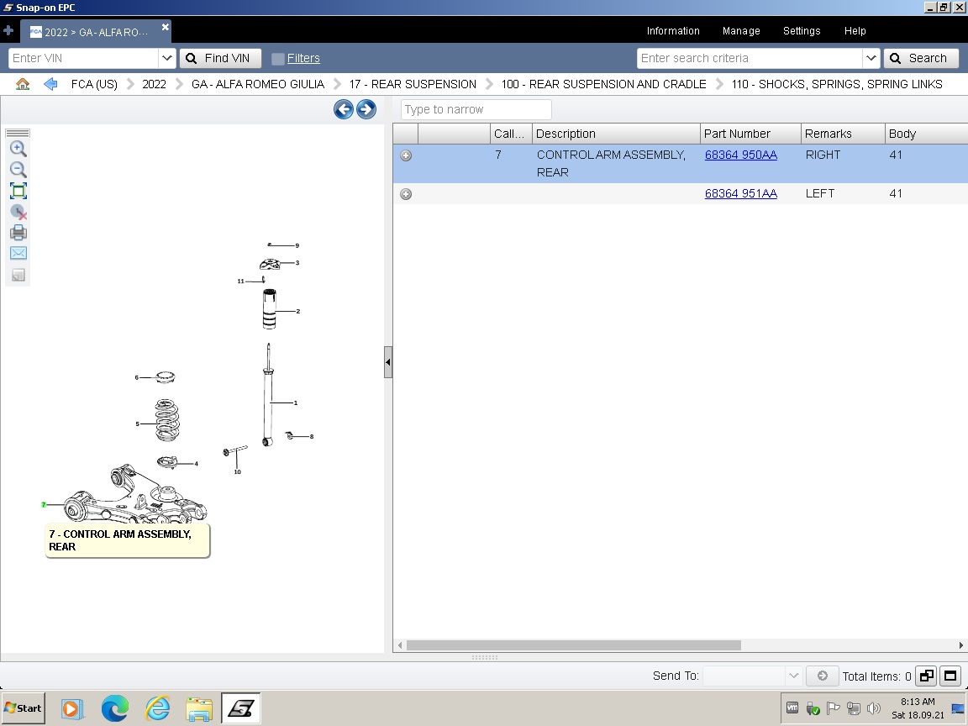Select callout 7 in the diagram
This screenshot has width=968, height=726.
coord(44,504)
